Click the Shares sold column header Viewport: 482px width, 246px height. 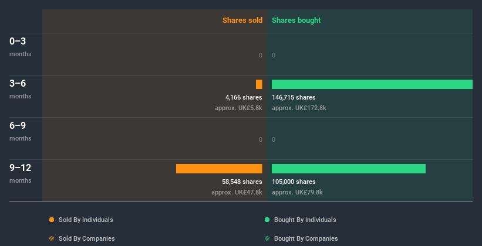click(x=242, y=20)
